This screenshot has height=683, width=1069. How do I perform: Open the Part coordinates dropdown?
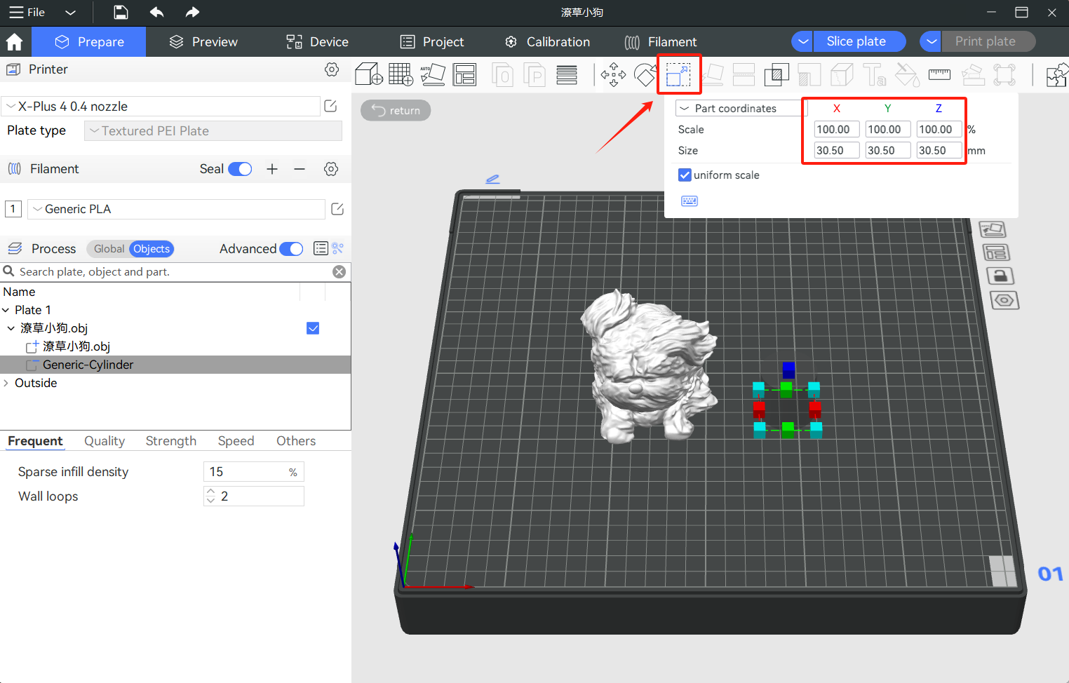click(x=741, y=109)
